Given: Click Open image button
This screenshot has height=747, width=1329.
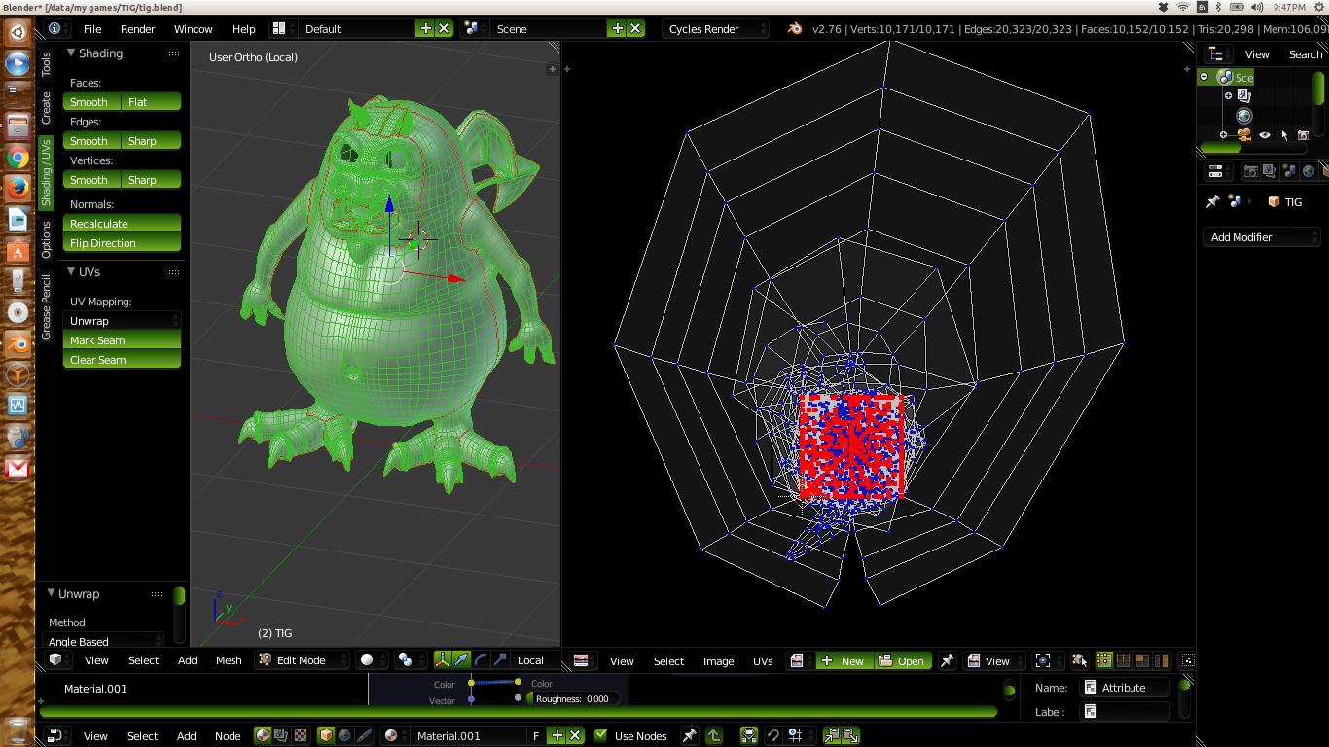Looking at the screenshot, I should (903, 660).
